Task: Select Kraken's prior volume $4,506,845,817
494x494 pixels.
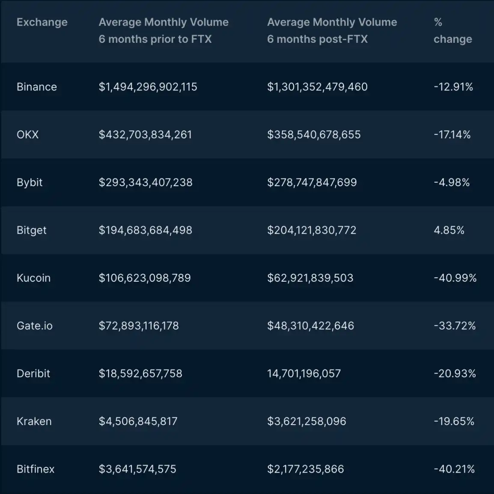Action: [138, 422]
